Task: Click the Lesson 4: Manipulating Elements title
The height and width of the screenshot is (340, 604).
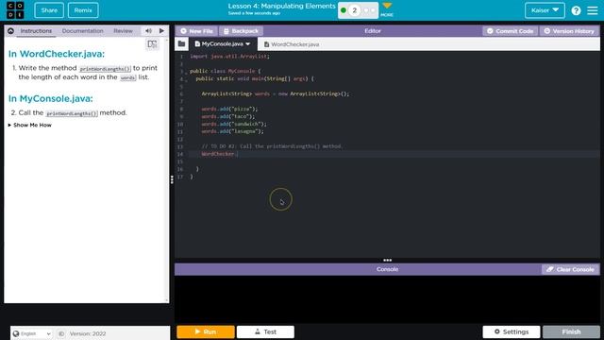Action: tap(281, 7)
